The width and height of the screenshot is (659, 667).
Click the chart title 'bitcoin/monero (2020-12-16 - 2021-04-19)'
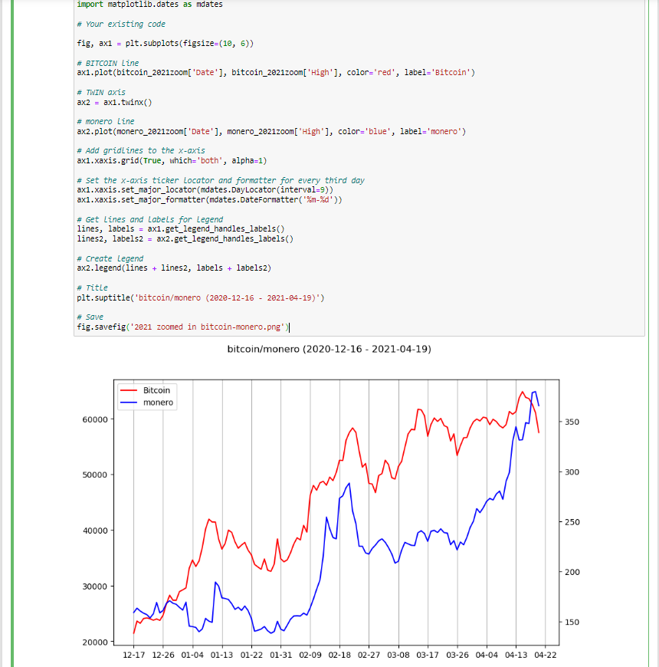click(x=329, y=350)
